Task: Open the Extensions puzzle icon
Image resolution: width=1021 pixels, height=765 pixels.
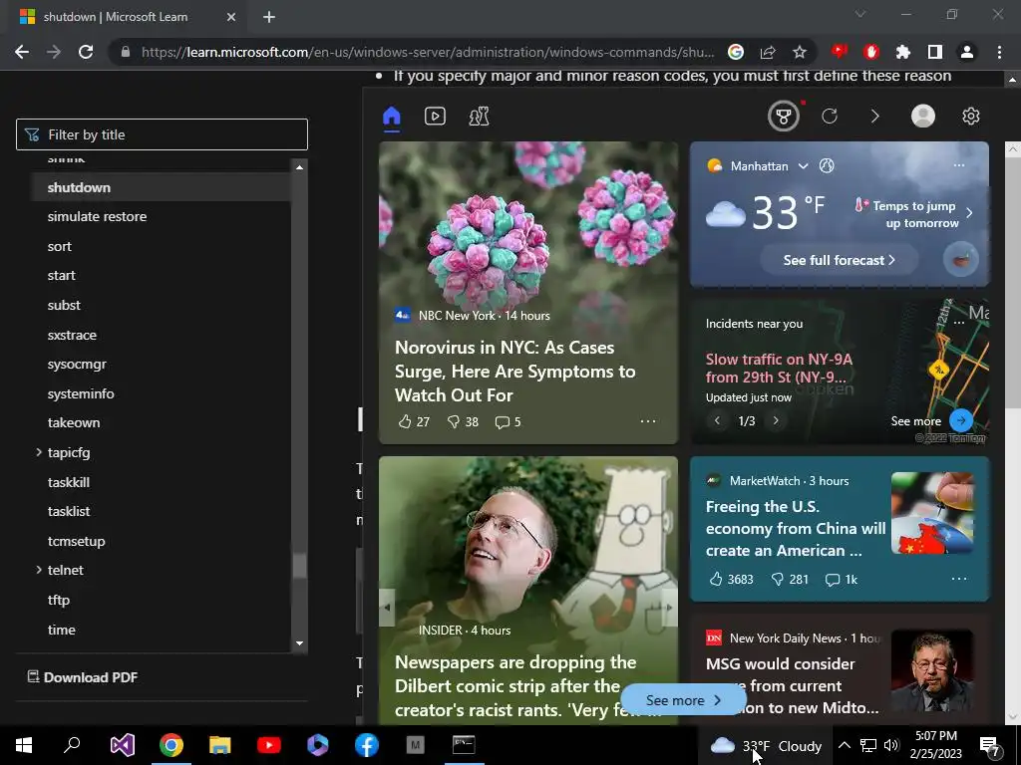Action: [x=903, y=52]
